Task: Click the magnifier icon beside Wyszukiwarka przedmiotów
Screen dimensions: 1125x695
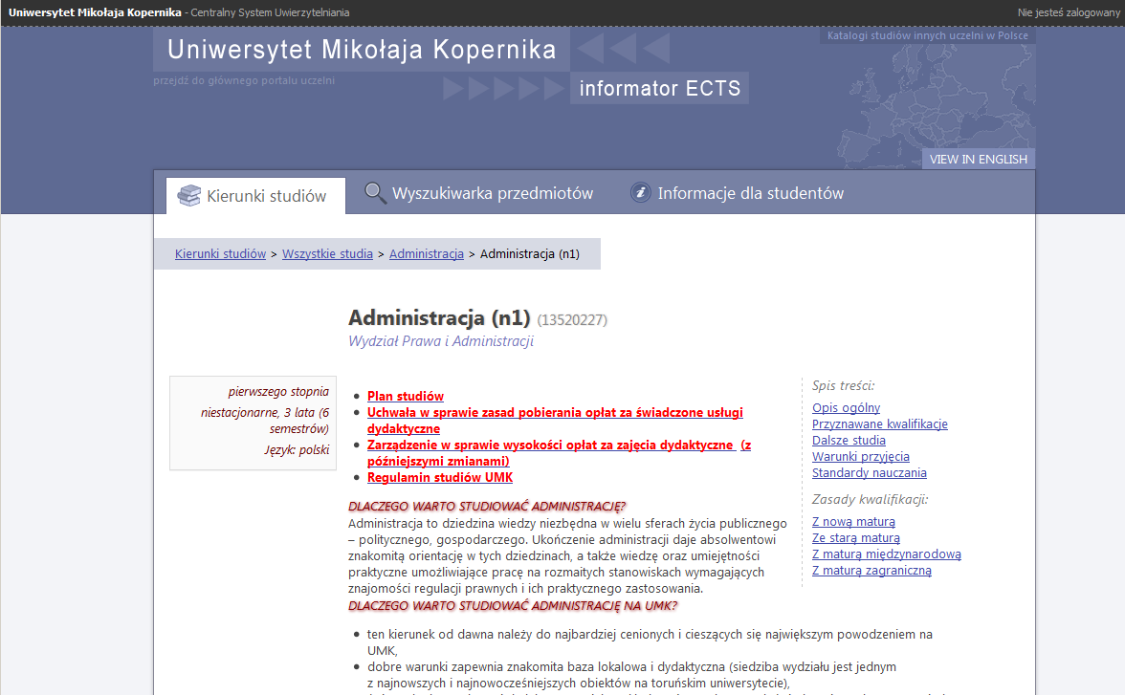Action: pyautogui.click(x=375, y=193)
